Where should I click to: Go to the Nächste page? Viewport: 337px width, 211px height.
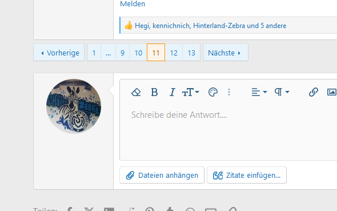point(226,53)
